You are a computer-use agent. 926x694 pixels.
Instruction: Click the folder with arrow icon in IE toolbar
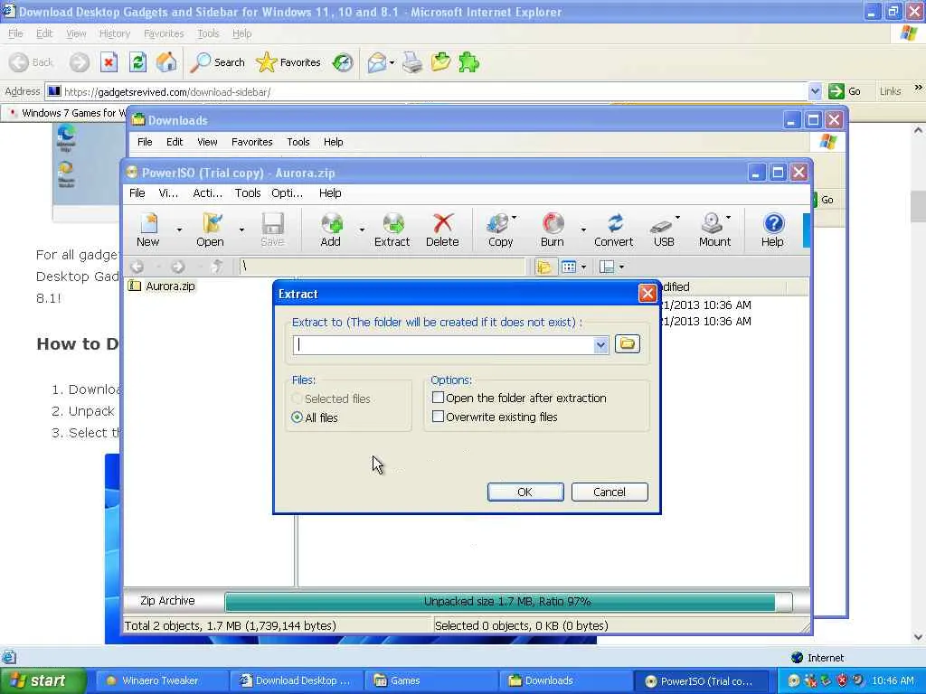pyautogui.click(x=440, y=62)
